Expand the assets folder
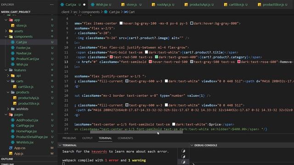The image size is (294, 165). [x=6, y=31]
